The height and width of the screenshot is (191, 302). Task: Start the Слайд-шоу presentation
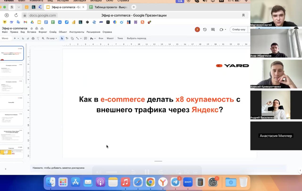click(x=239, y=29)
